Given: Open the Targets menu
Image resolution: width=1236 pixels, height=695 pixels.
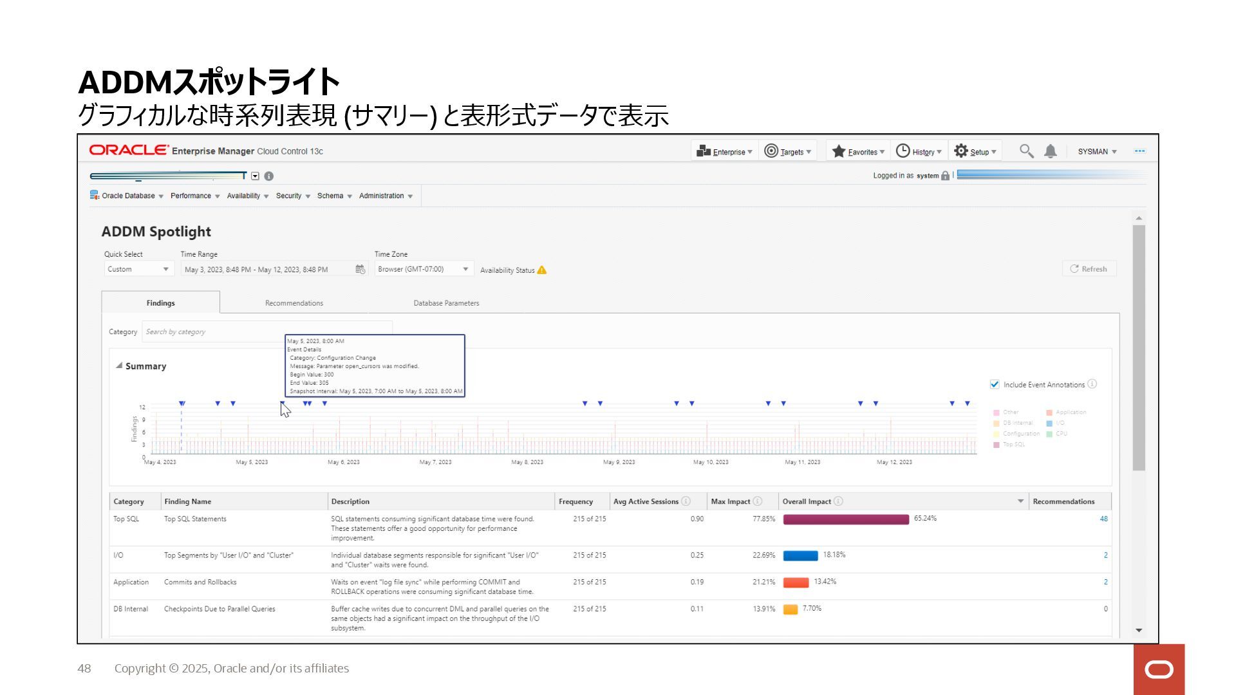Looking at the screenshot, I should [787, 151].
